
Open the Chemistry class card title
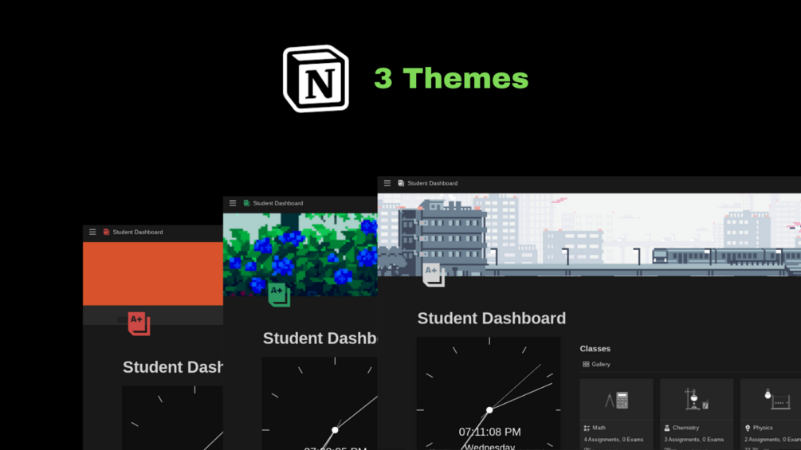[685, 428]
